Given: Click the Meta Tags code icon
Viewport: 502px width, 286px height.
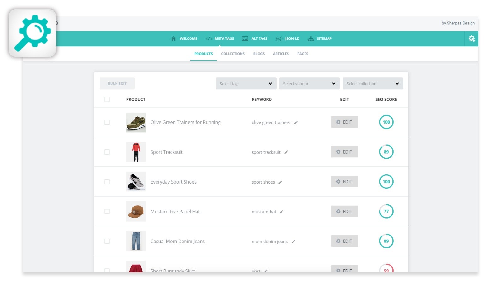Looking at the screenshot, I should [x=209, y=39].
